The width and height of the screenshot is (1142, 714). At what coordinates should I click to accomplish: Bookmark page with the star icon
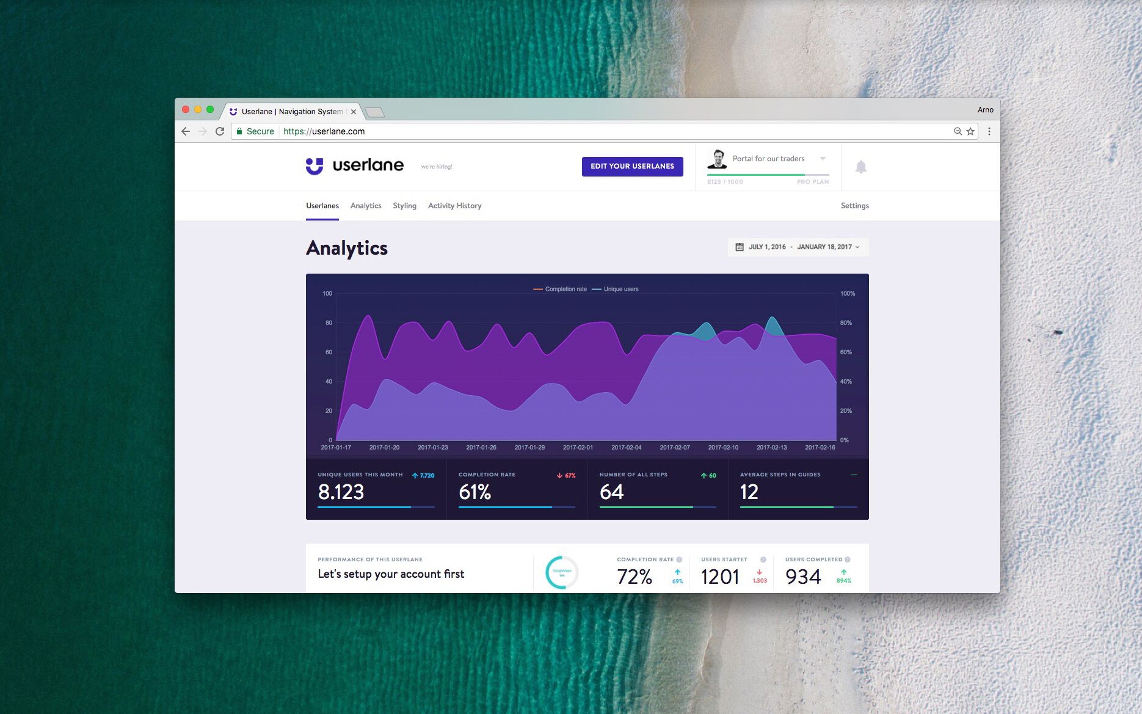click(x=970, y=131)
